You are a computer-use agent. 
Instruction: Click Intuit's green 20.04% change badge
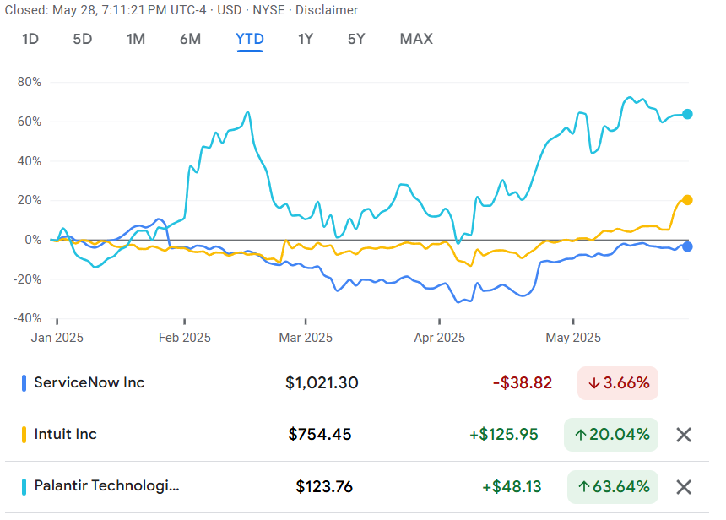click(611, 435)
